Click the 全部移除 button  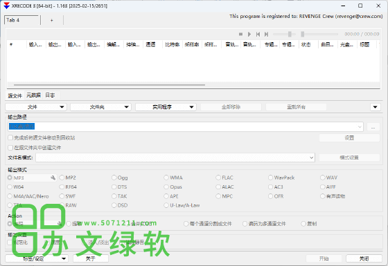click(x=231, y=107)
